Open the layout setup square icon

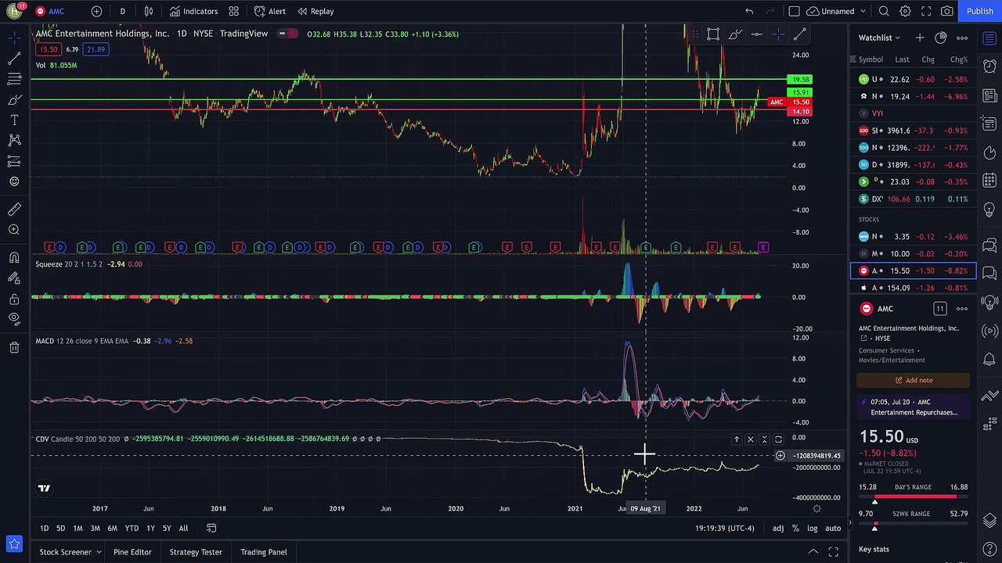tap(794, 12)
